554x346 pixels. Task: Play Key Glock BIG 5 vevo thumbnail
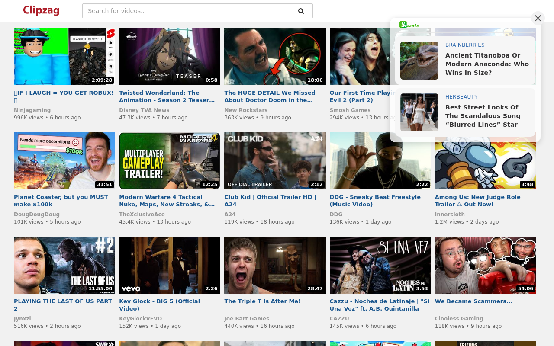170,265
